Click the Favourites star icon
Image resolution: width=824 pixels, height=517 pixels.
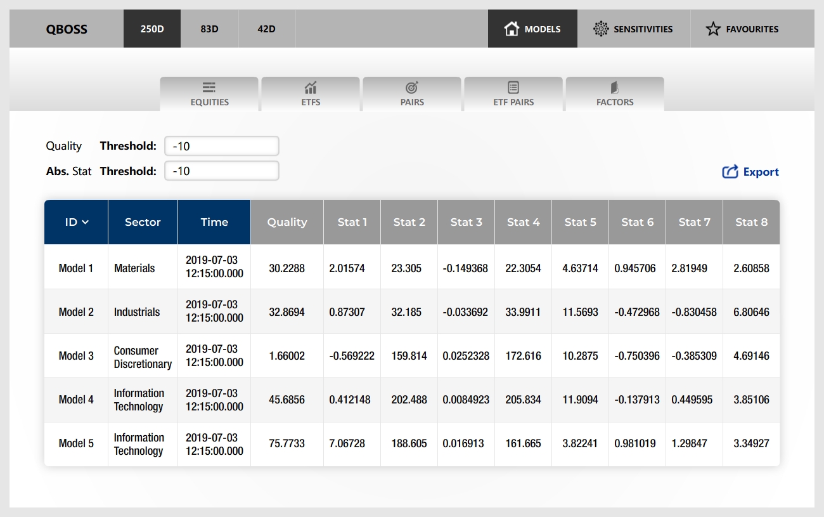(713, 29)
